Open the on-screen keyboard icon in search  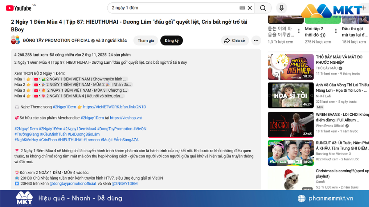[x=242, y=8]
